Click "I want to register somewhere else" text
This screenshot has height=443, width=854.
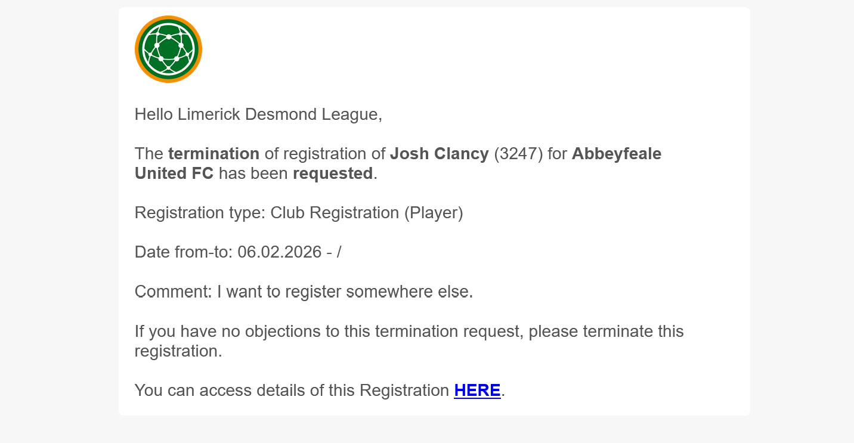click(x=344, y=292)
